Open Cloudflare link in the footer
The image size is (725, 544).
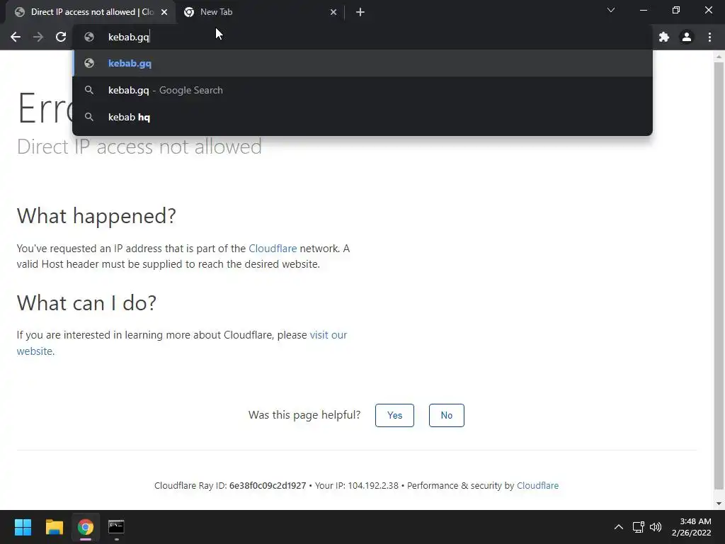tap(537, 486)
